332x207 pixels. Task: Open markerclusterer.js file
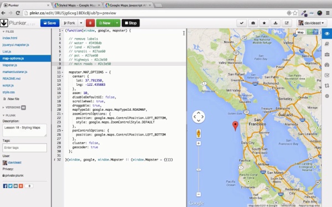tap(15, 72)
